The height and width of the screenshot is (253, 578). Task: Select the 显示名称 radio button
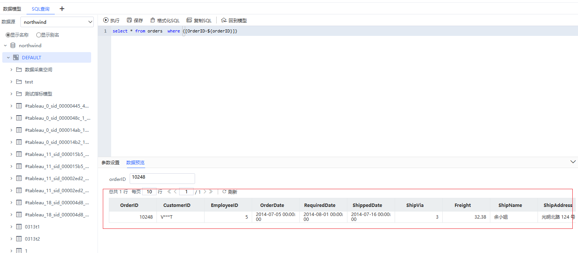8,35
